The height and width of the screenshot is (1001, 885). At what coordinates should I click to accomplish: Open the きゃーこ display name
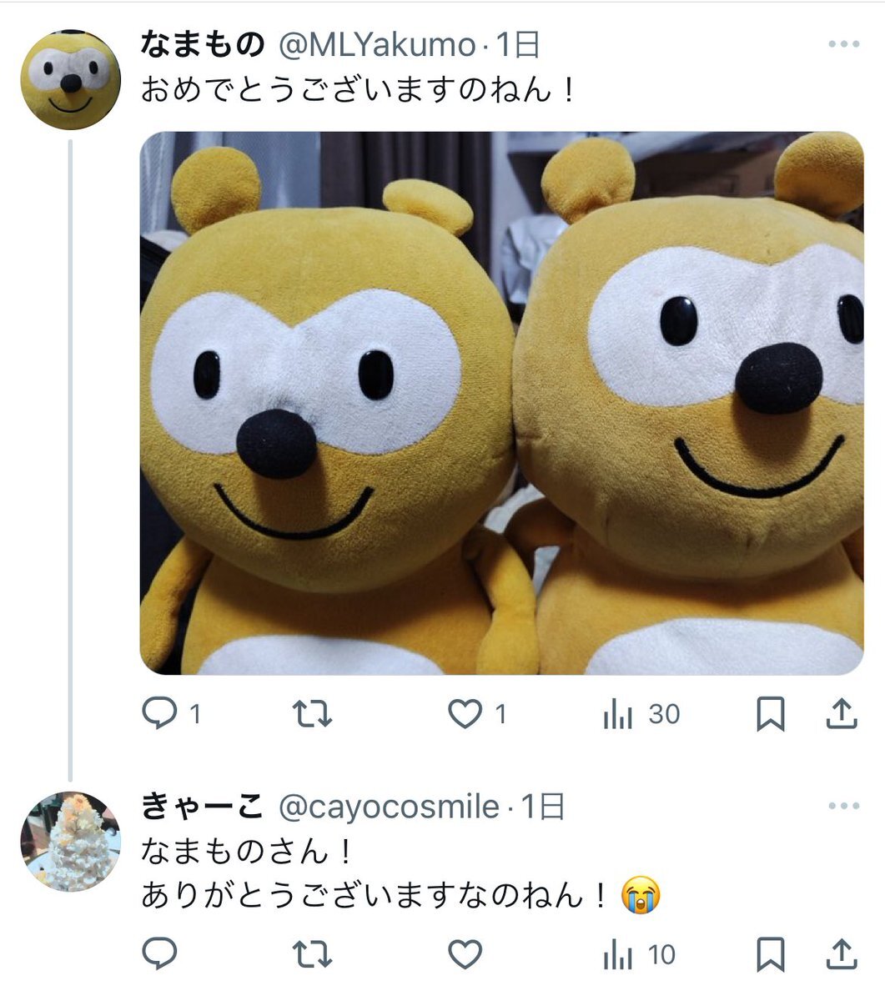203,807
